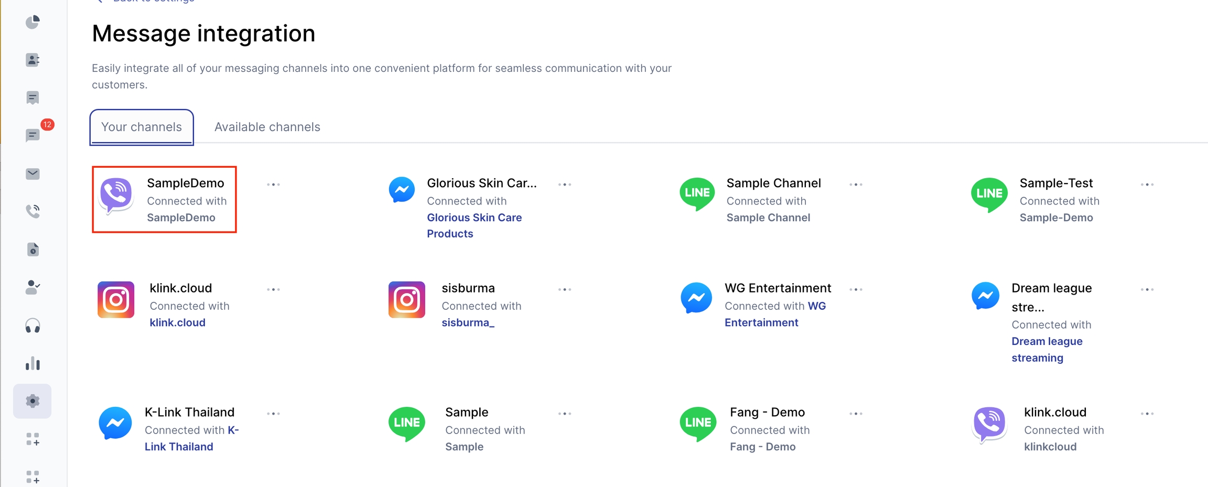Open options menu for WG Entertainment channel
1208x487 pixels.
pyautogui.click(x=856, y=289)
